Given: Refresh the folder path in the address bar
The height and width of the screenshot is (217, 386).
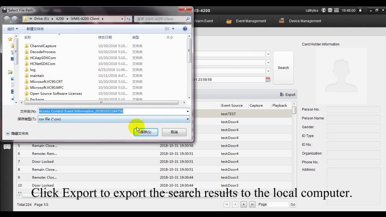Looking at the screenshot, I should tap(129, 19).
